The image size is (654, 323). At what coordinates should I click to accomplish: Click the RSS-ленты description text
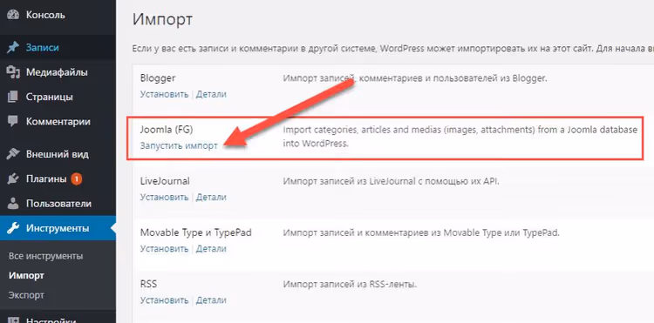350,285
